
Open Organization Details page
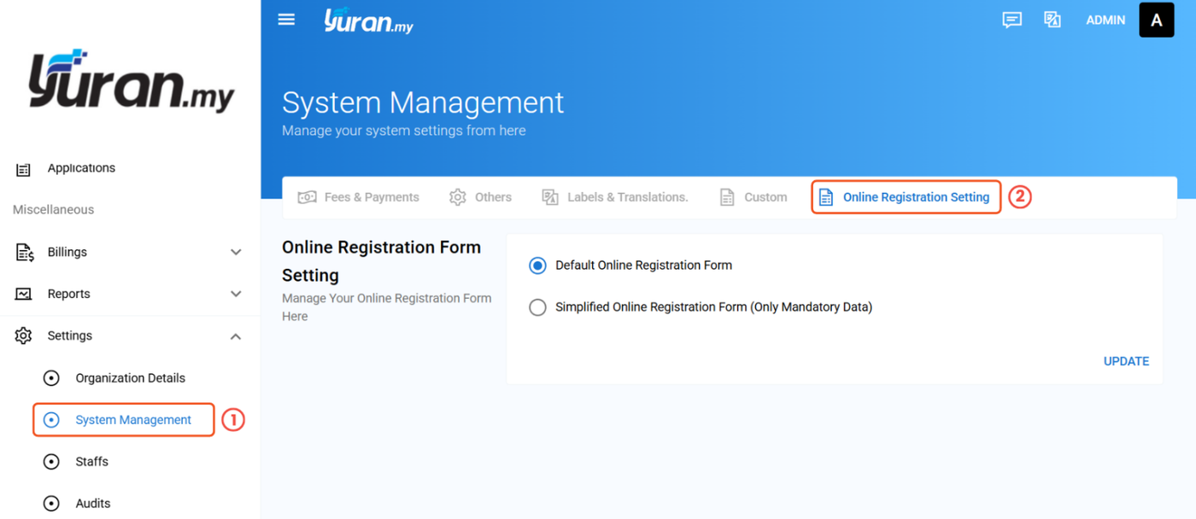click(x=130, y=378)
